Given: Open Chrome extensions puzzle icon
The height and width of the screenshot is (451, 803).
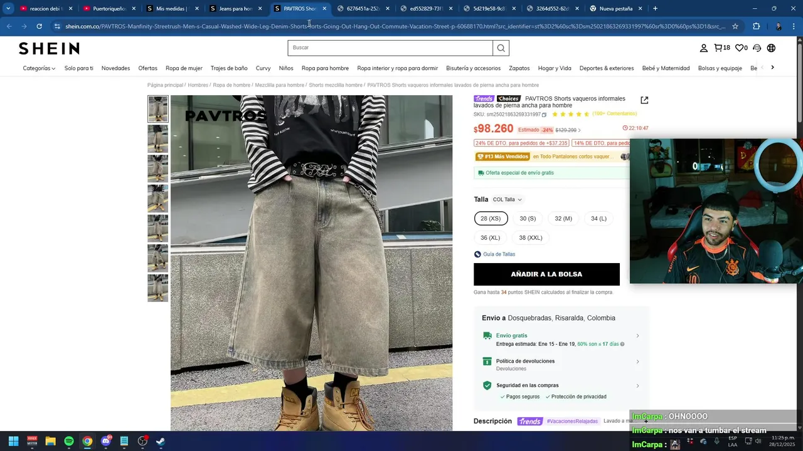Looking at the screenshot, I should [x=757, y=26].
